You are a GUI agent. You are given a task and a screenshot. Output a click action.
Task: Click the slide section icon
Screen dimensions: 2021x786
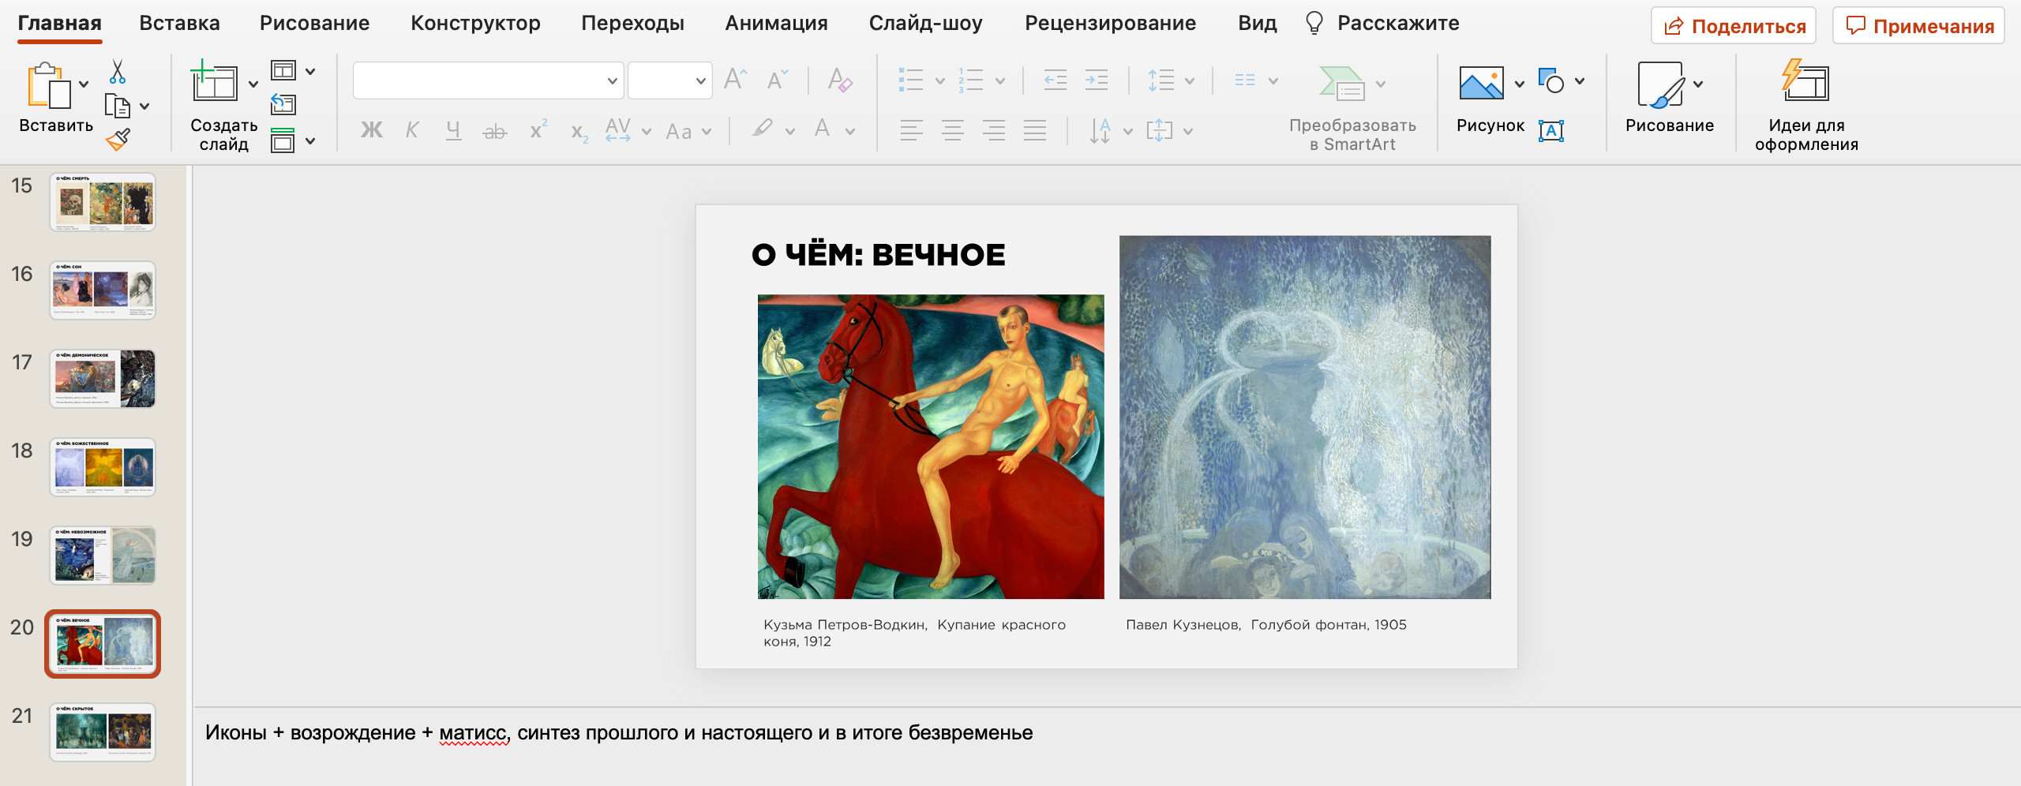click(283, 140)
